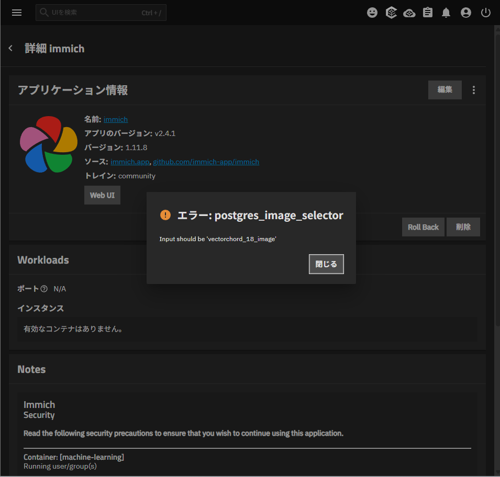
Task: Click the community train value
Action: tap(137, 176)
